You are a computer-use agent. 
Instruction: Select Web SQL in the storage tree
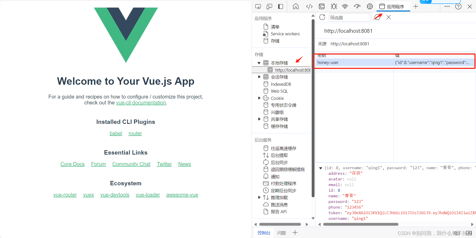click(279, 91)
